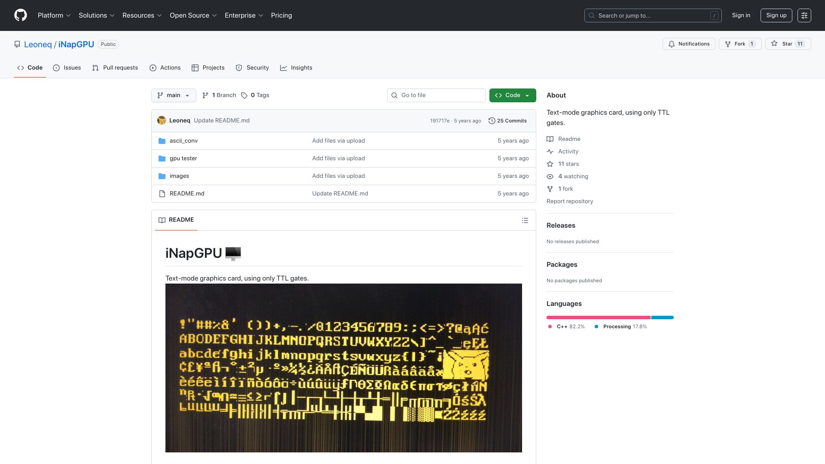Switch to the Insights tab
825x464 pixels.
pyautogui.click(x=296, y=68)
